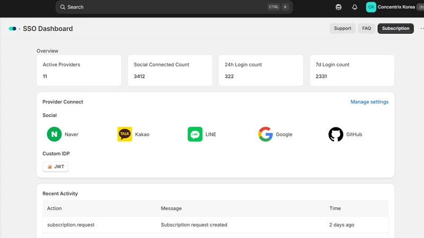Click the Message column header
Image resolution: width=424 pixels, height=238 pixels.
[171, 208]
